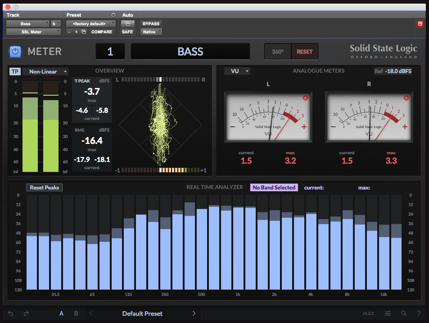Viewport: 429px width, 323px height.
Task: Click the Preset menu circle arrow icon
Action: (x=113, y=15)
